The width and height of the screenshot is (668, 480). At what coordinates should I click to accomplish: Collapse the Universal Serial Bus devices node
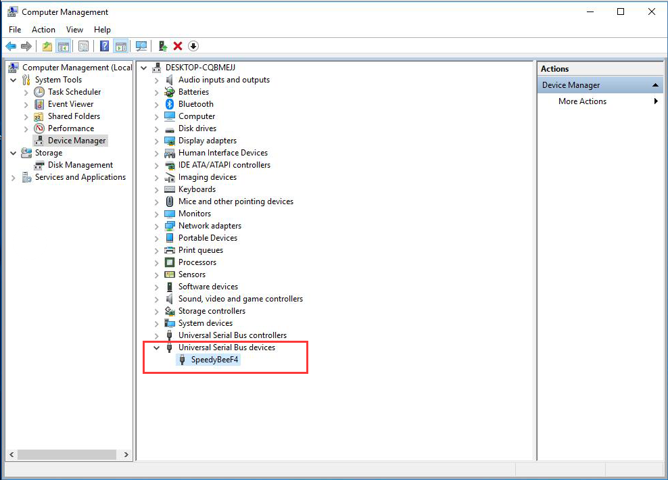[157, 347]
